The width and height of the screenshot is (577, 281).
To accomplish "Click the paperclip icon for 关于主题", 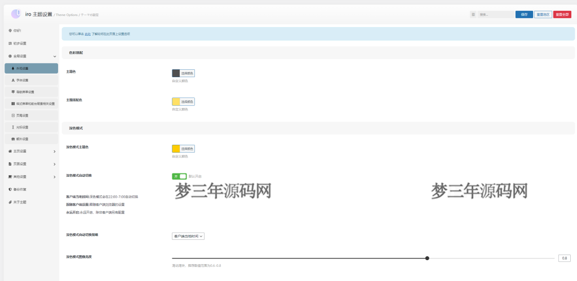I will pyautogui.click(x=10, y=202).
